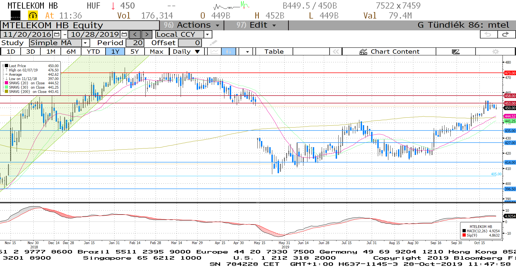Switch to candlestick chart type
The image size is (516, 279).
pyautogui.click(x=229, y=52)
